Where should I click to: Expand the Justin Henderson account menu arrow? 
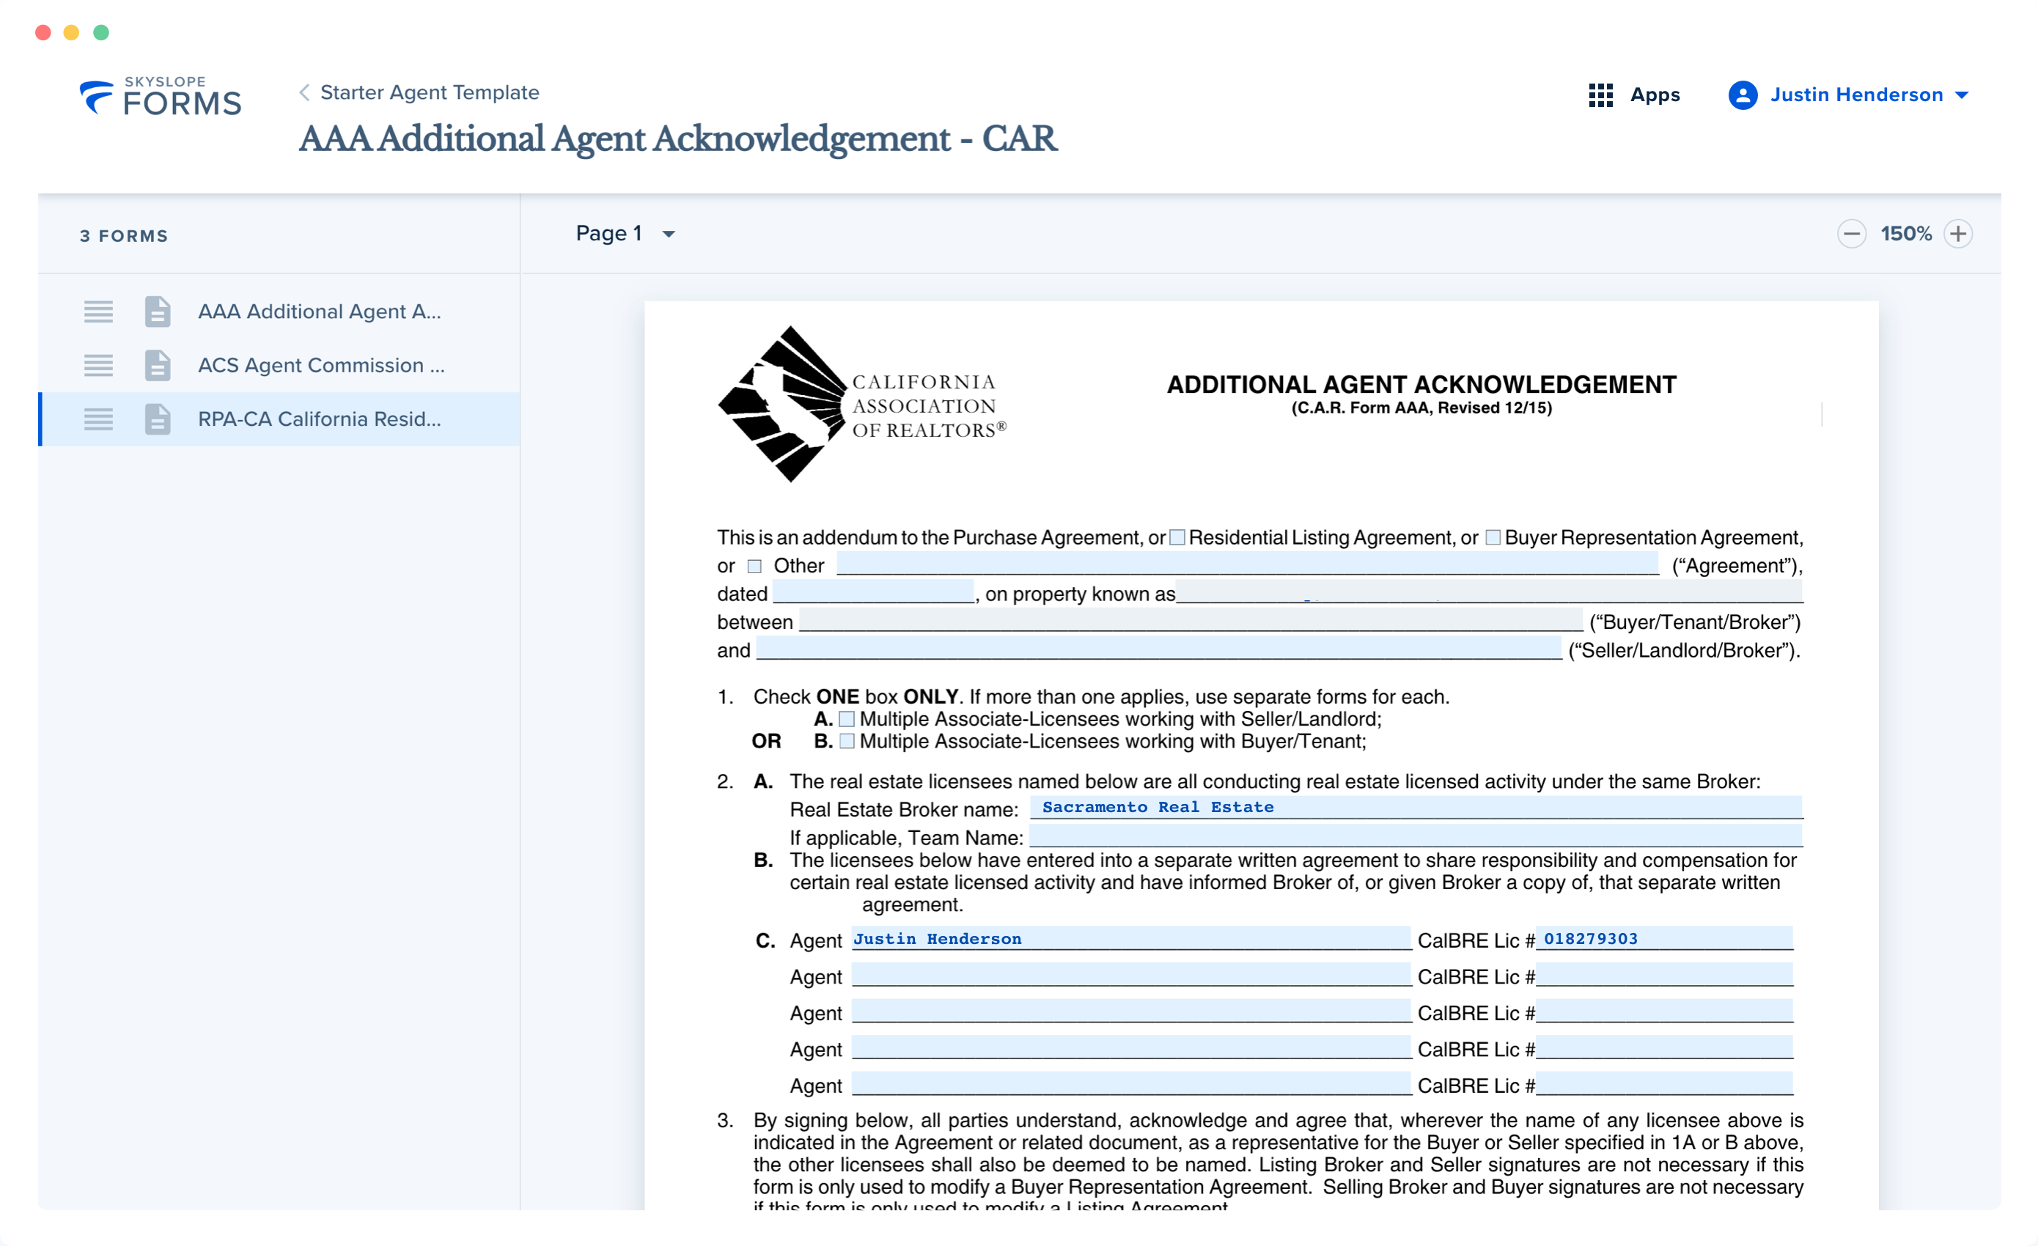[1961, 96]
